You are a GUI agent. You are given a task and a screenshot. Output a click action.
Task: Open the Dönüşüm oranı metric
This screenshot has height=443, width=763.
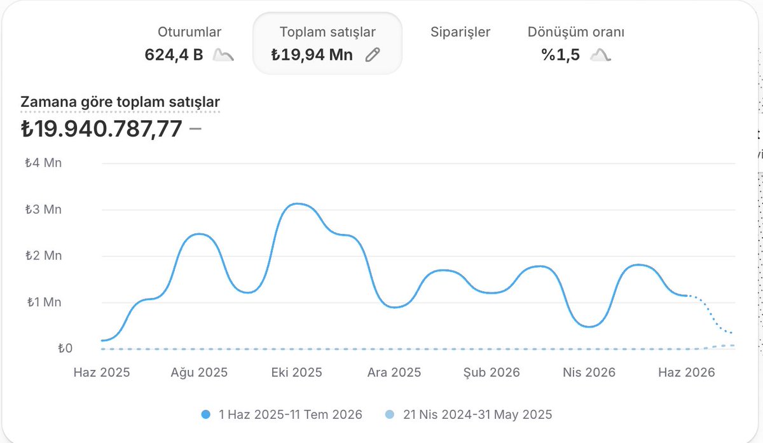tap(576, 43)
